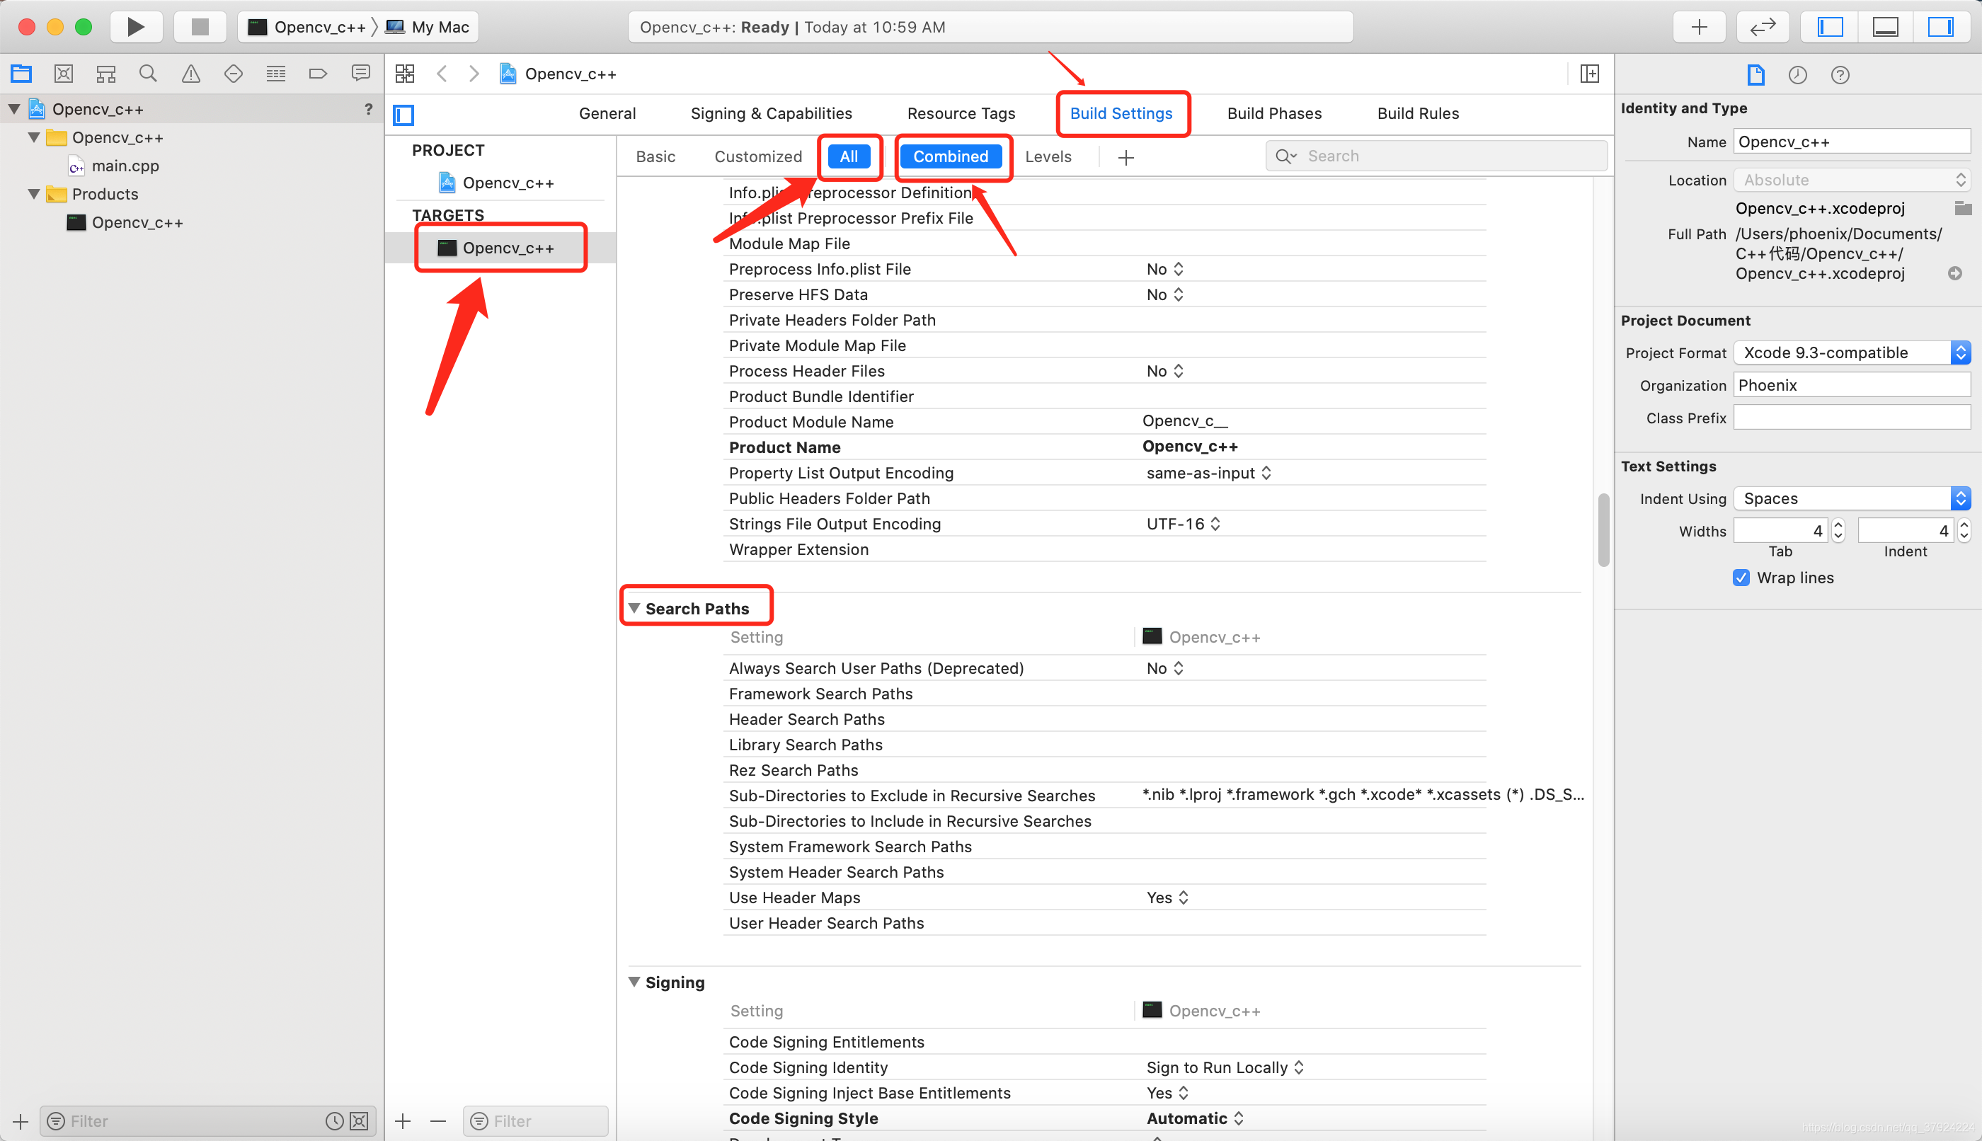1982x1141 pixels.
Task: Click the Stop button in toolbar
Action: 200,27
